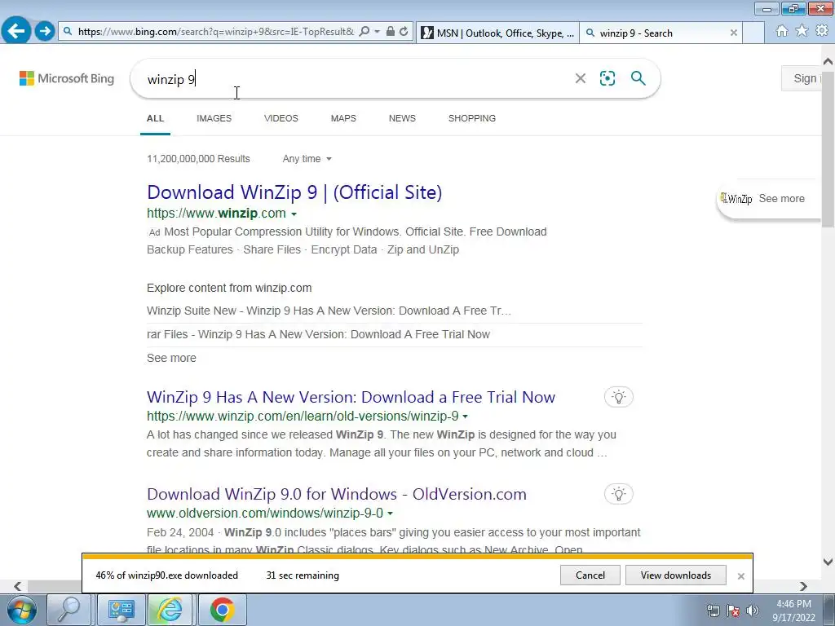This screenshot has width=835, height=626.
Task: Expand the Any time filter dropdown
Action: point(307,159)
